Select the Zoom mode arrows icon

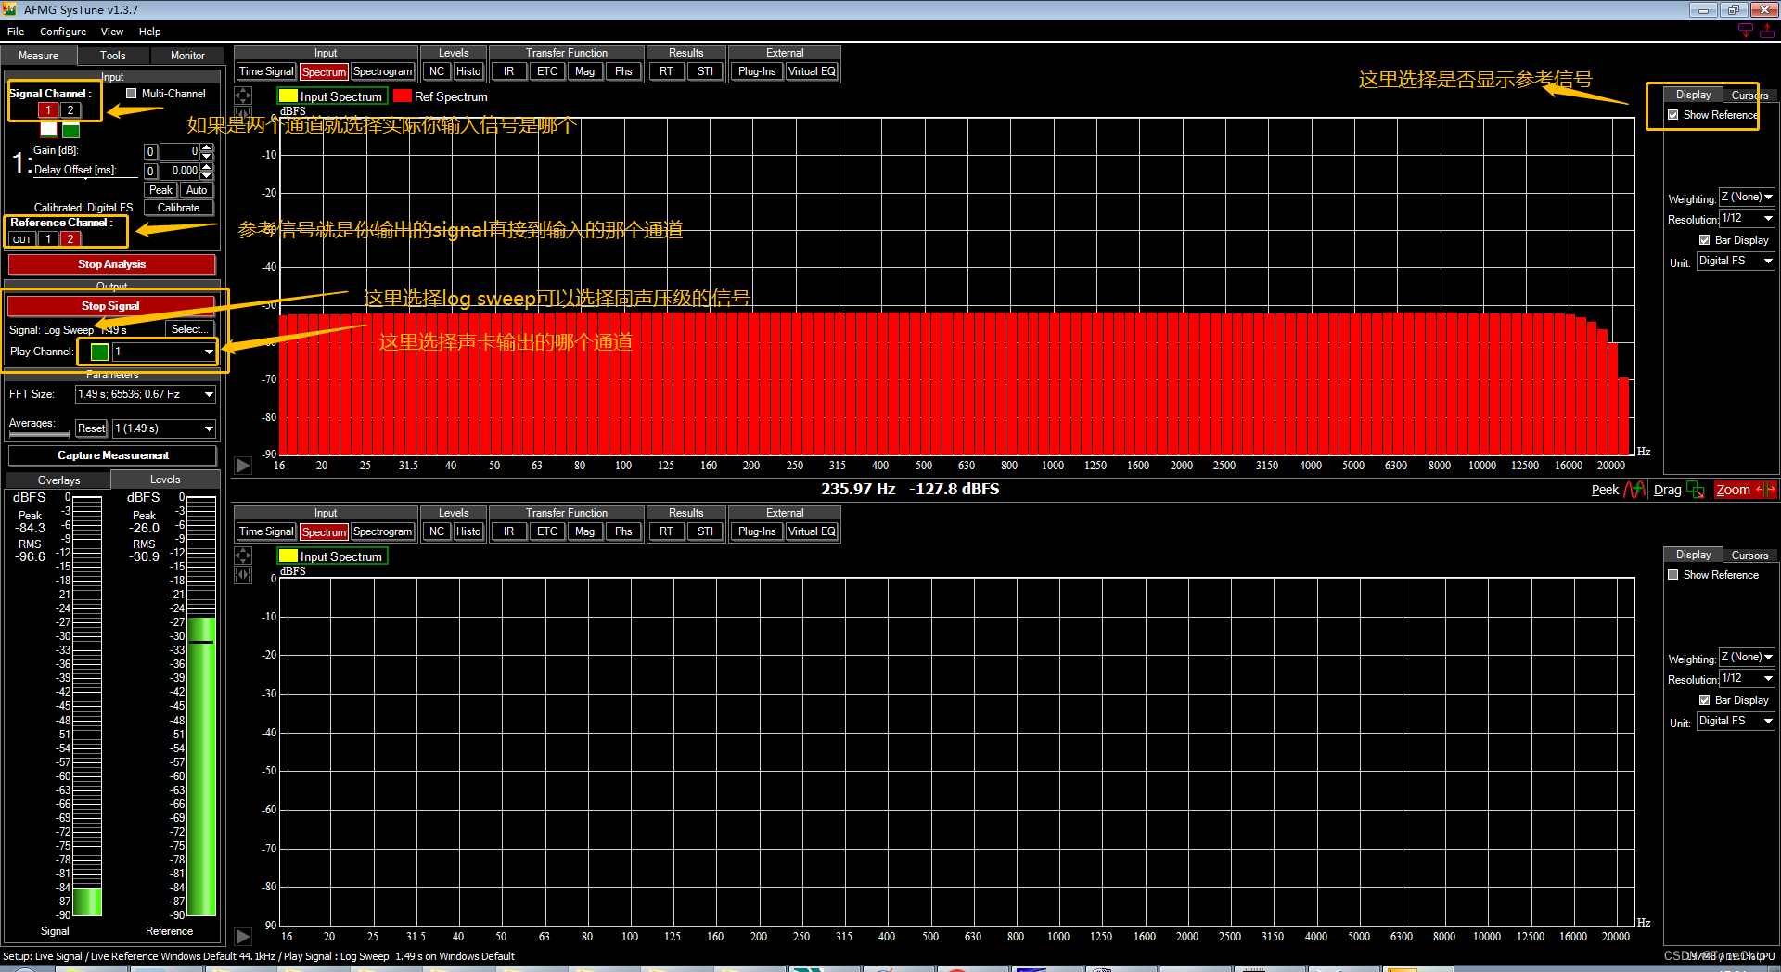tap(1765, 490)
